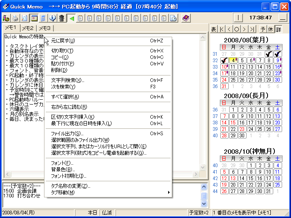Click the underscore button right of clock
The width and height of the screenshot is (291, 218).
[283, 18]
